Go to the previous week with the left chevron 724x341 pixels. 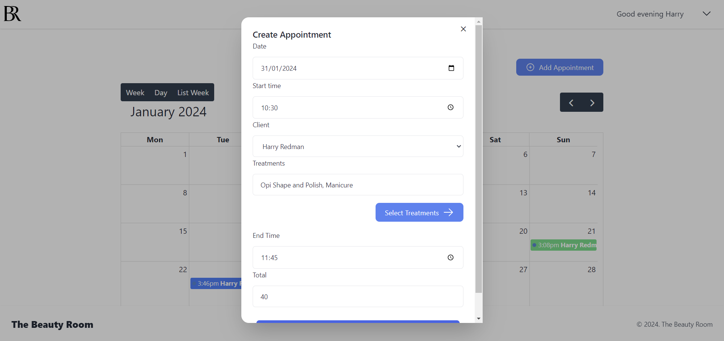pos(571,102)
